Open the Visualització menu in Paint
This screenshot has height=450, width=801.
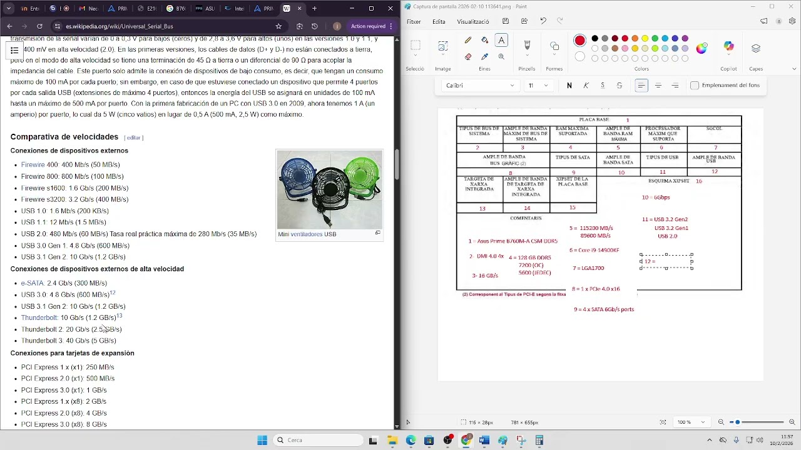point(473,21)
